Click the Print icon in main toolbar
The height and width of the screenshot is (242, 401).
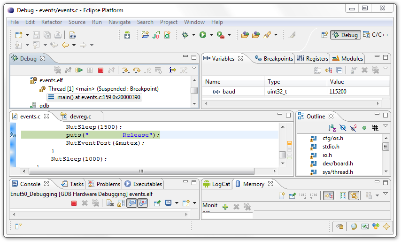click(x=58, y=35)
